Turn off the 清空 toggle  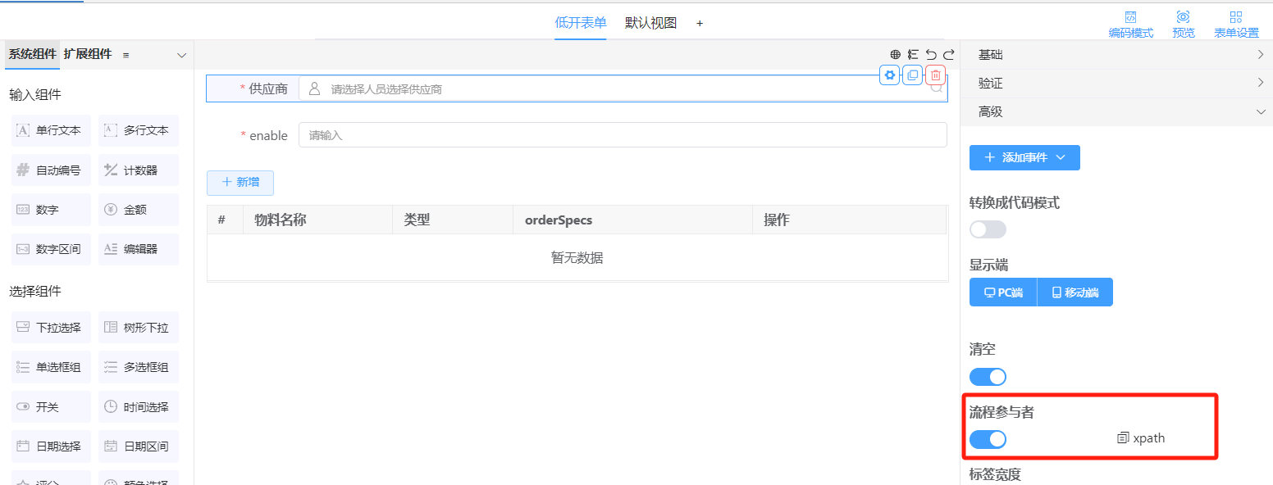pos(988,376)
